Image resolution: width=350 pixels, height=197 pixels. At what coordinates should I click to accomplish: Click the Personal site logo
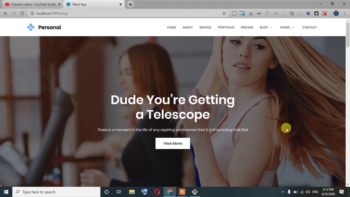[44, 27]
